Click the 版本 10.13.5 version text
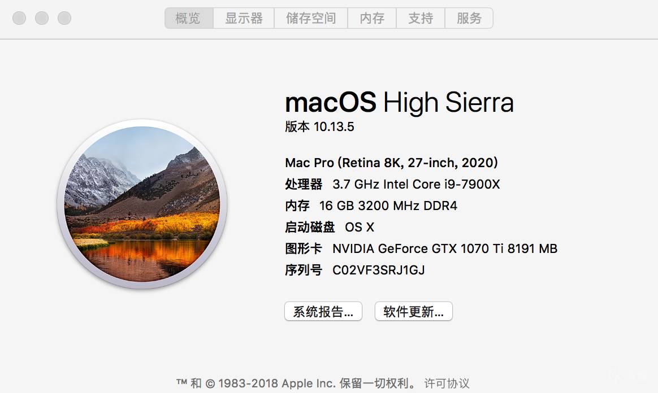The height and width of the screenshot is (393, 658). tap(319, 126)
